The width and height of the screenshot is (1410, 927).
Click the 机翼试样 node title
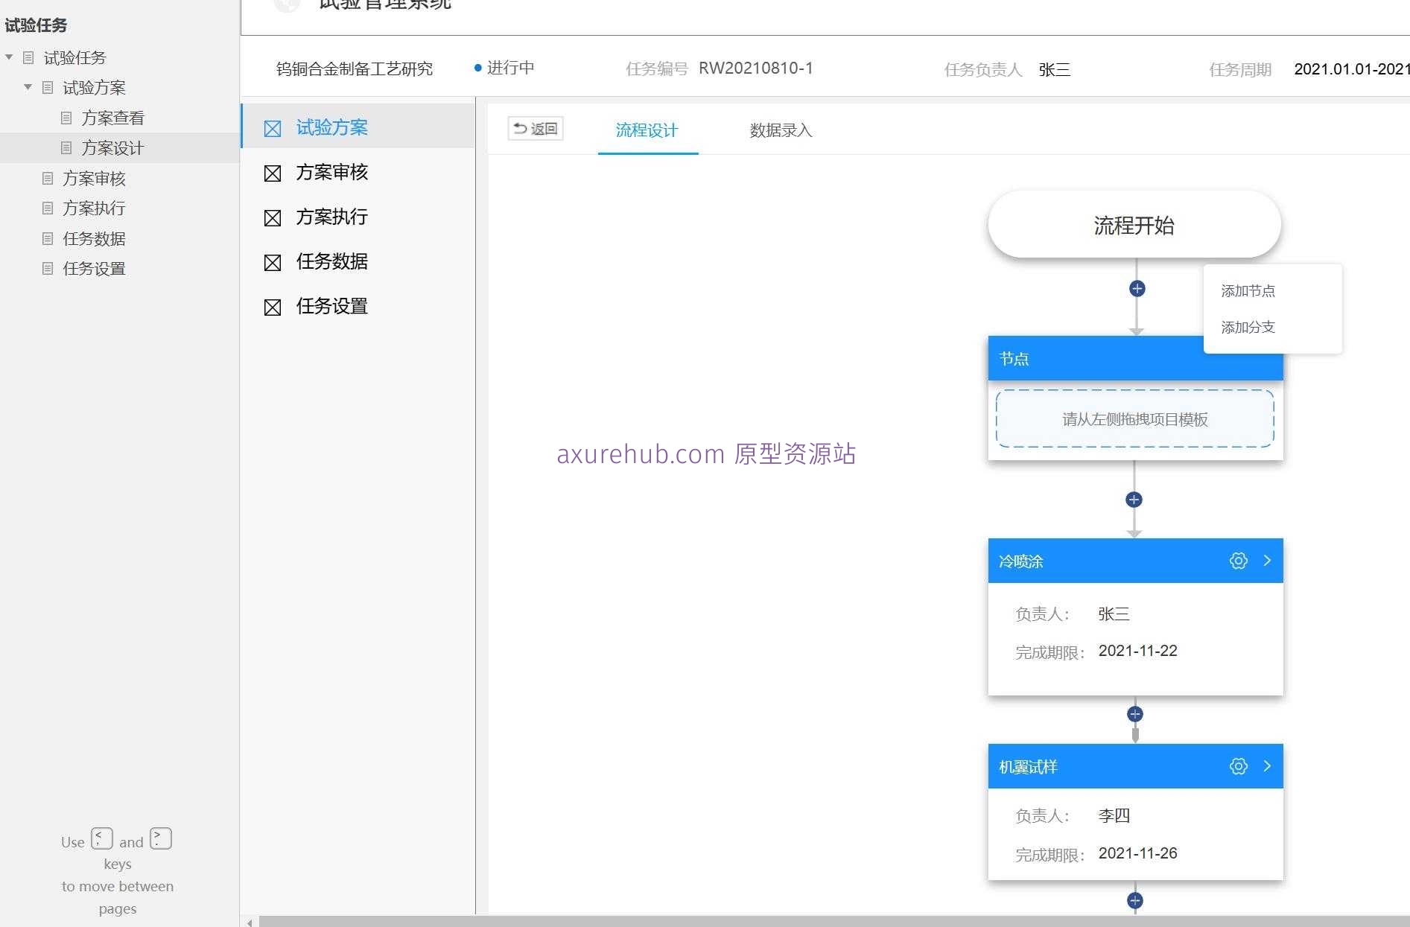click(x=1028, y=766)
